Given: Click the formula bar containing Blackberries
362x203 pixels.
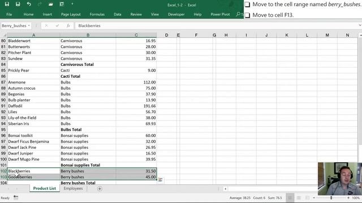Looking at the screenshot, I should point(217,25).
